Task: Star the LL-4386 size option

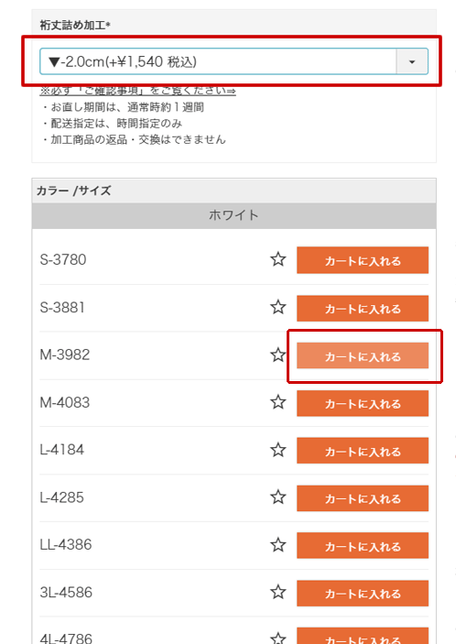Action: point(277,545)
